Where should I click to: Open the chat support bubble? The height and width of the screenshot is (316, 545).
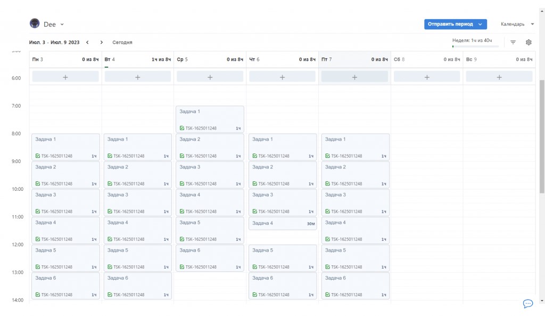tap(528, 304)
